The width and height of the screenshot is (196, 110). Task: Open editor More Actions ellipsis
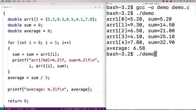[103, 7]
